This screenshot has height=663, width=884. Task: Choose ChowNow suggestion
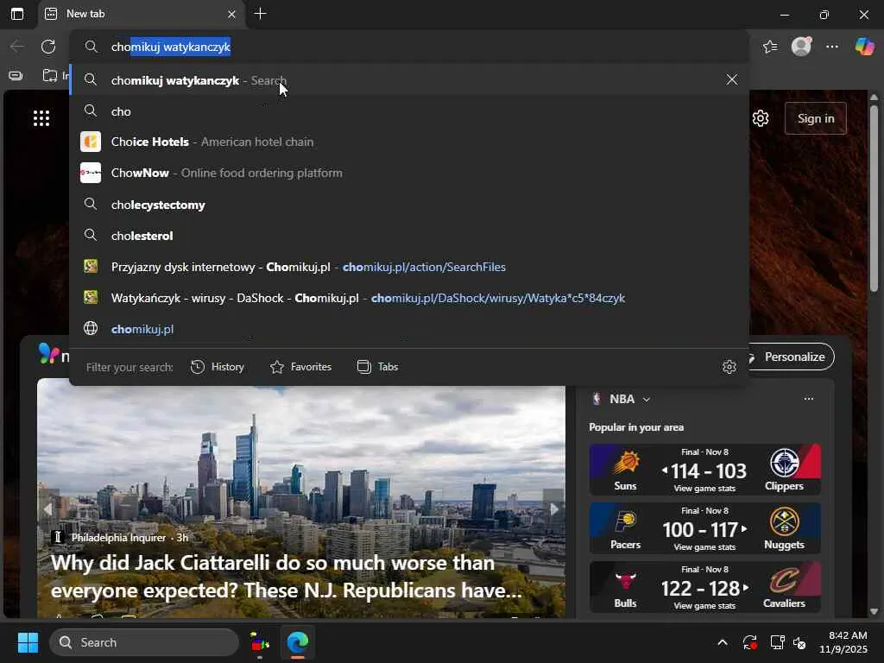click(409, 173)
